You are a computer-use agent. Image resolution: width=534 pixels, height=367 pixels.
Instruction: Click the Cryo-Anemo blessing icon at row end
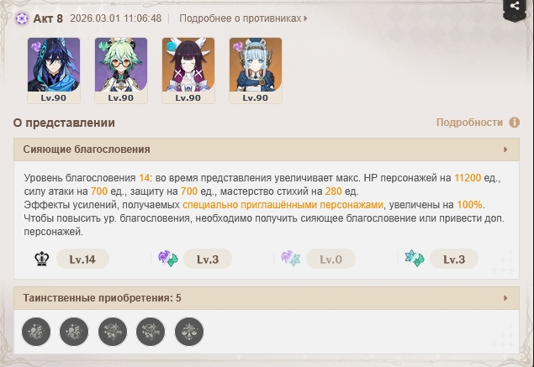(415, 259)
